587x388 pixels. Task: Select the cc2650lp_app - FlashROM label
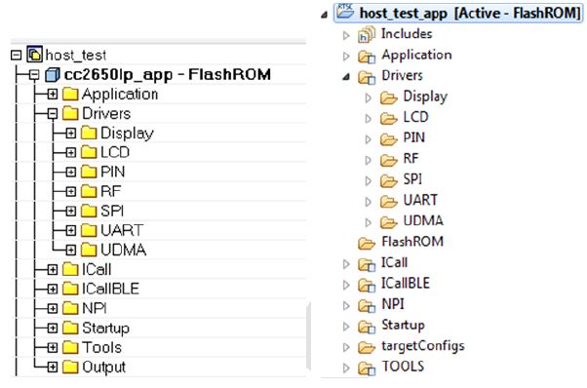(168, 74)
